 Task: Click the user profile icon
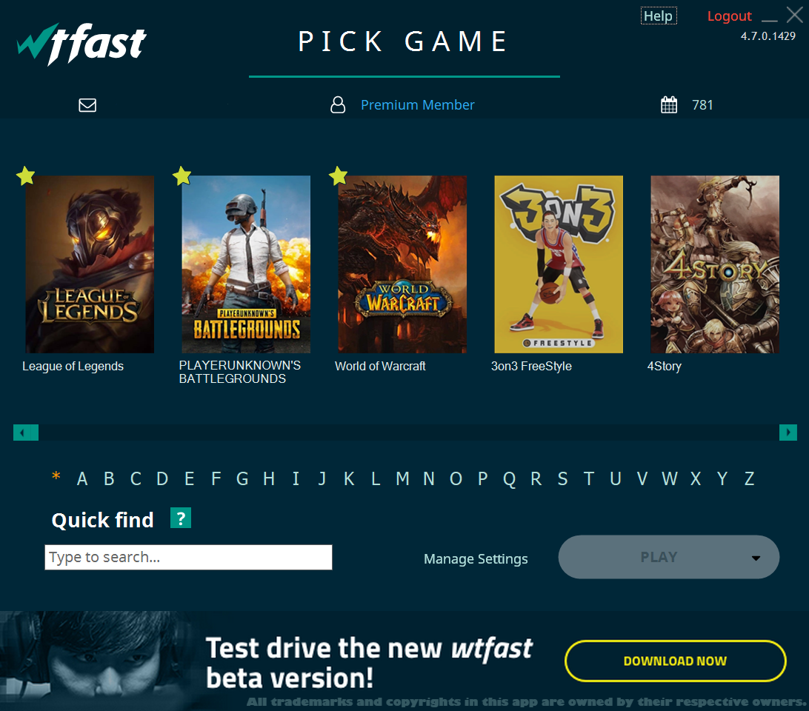pyautogui.click(x=338, y=105)
